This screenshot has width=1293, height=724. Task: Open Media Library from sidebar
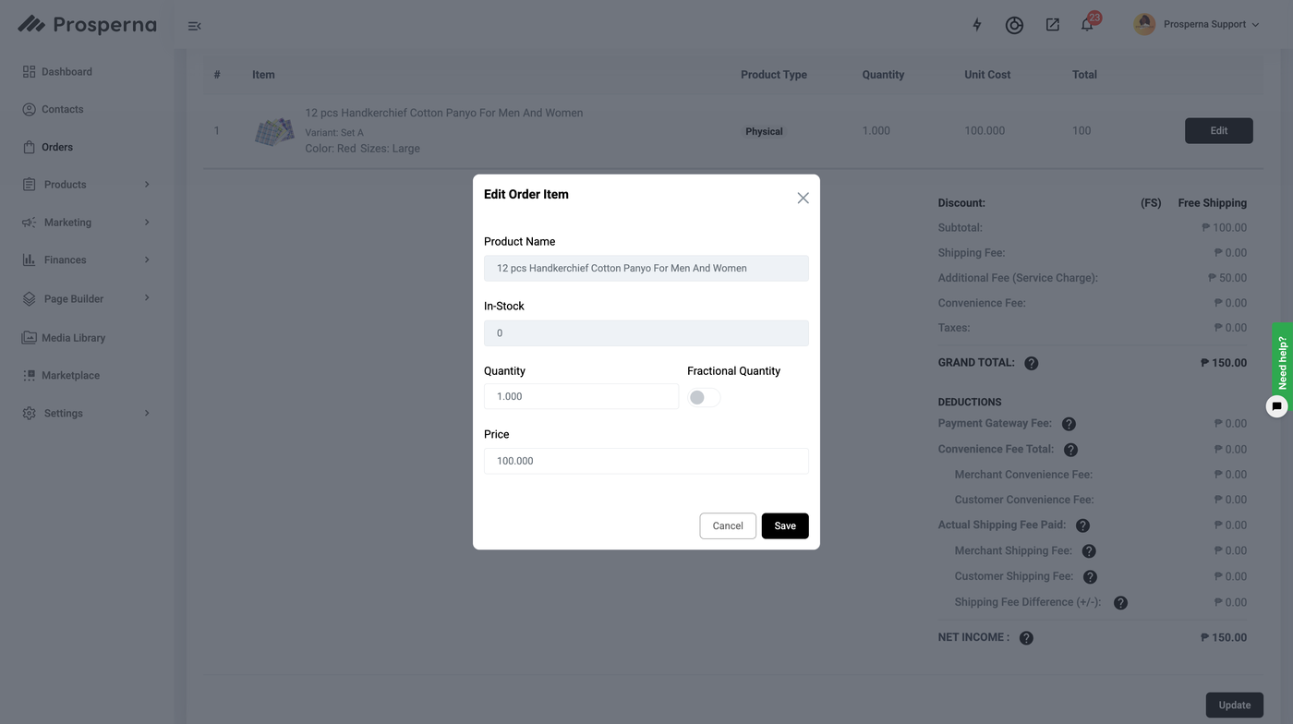point(73,338)
